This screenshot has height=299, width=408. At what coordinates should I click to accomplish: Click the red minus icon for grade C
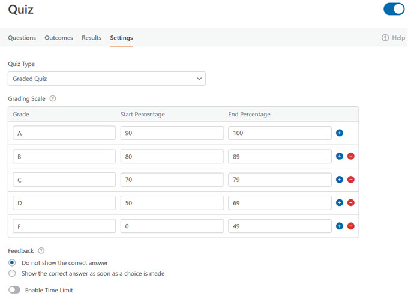point(351,180)
